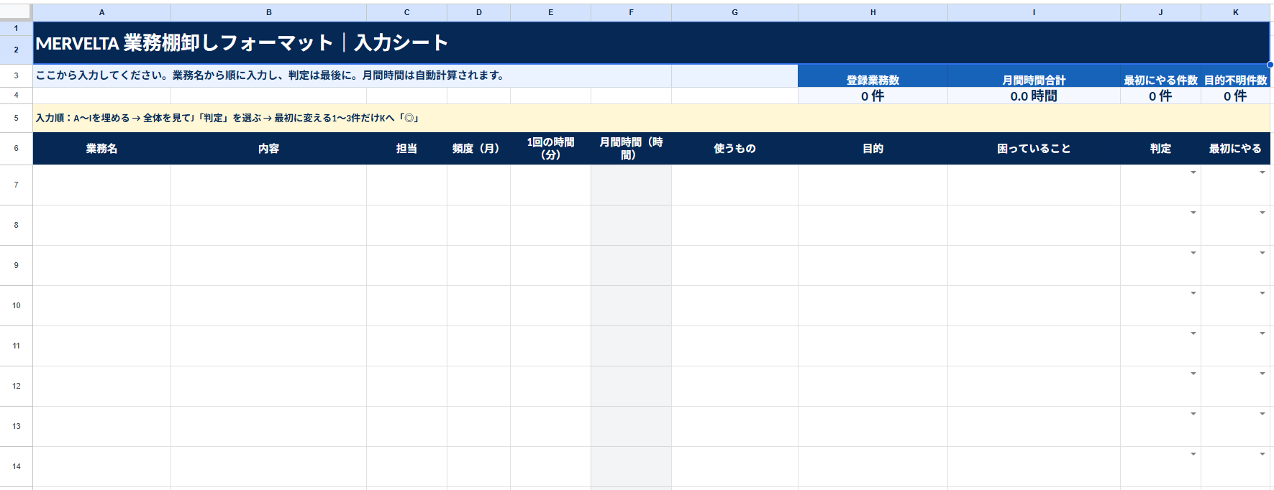Image resolution: width=1274 pixels, height=490 pixels.
Task: Click the 頻度（月） table header
Action: (x=479, y=149)
